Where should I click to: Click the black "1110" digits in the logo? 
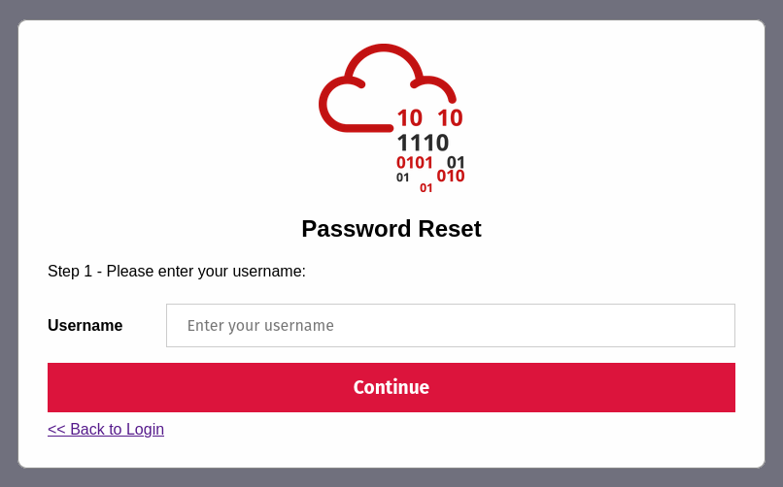click(423, 143)
